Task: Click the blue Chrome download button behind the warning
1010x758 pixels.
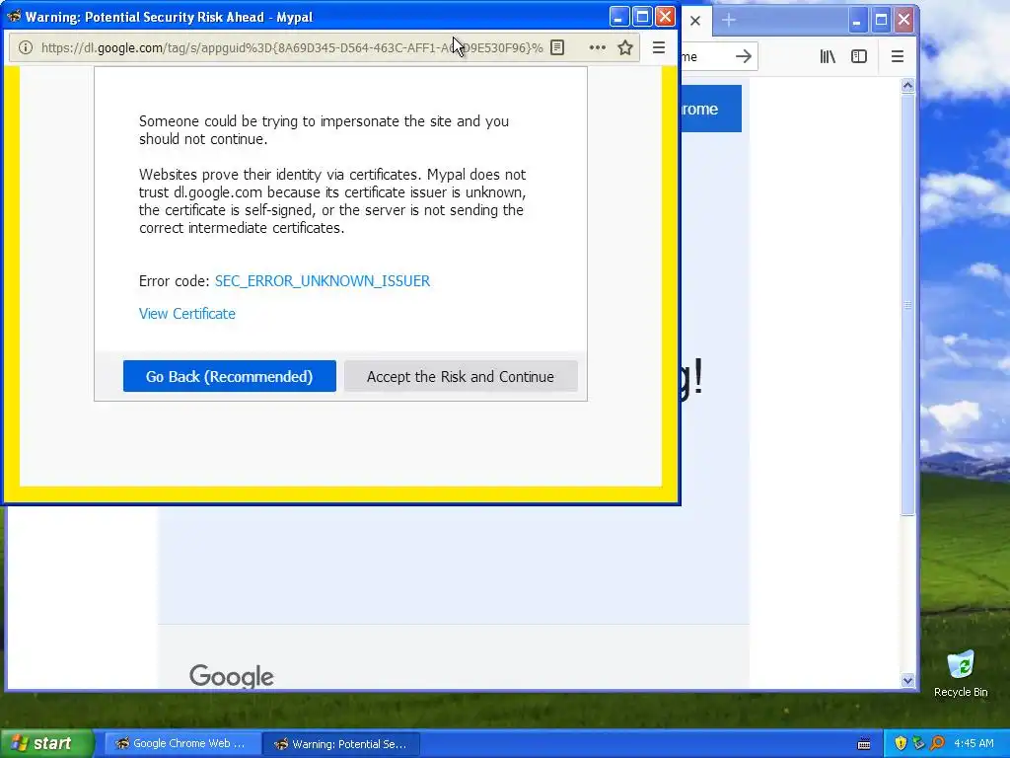Action: point(711,109)
